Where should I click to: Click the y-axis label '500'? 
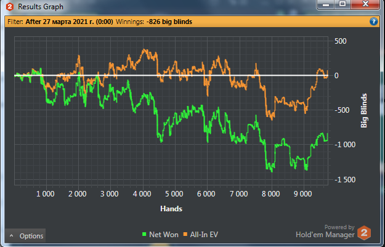tap(341, 41)
